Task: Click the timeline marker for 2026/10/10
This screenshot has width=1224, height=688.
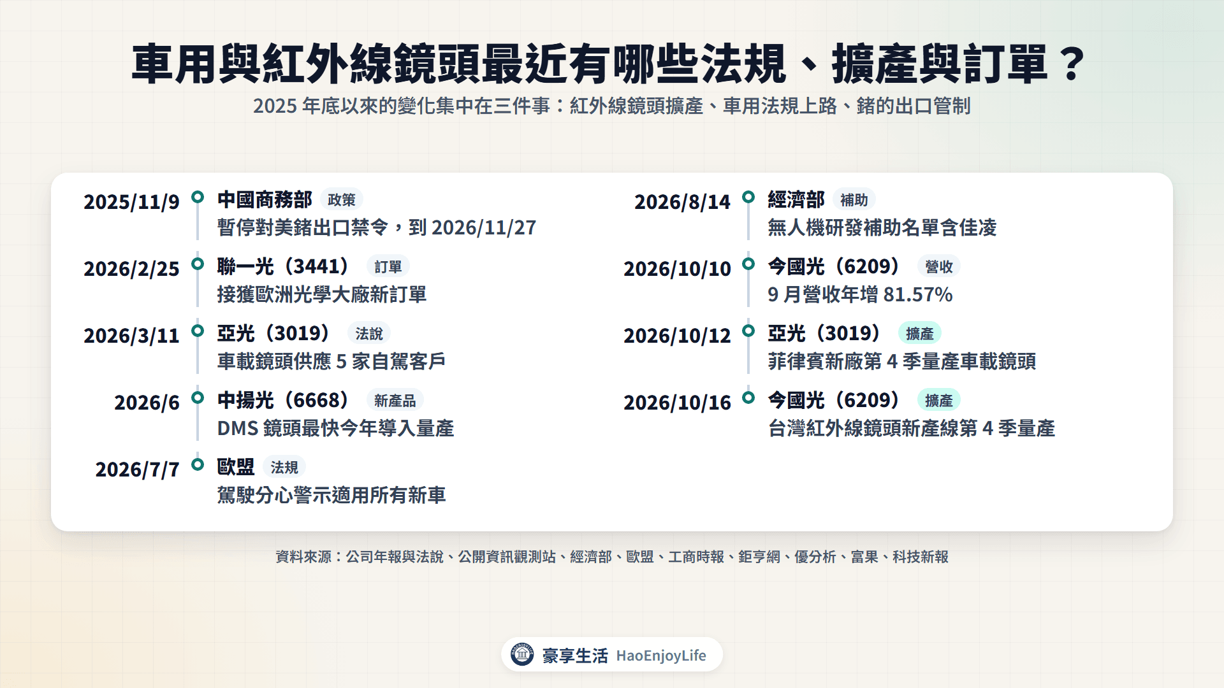Action: 748,264
